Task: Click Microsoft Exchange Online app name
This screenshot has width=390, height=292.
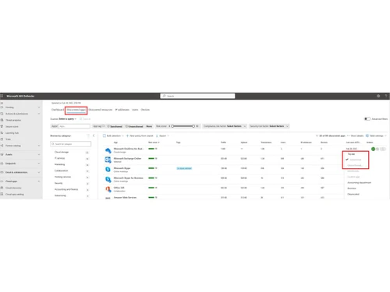Action: (x=127, y=158)
